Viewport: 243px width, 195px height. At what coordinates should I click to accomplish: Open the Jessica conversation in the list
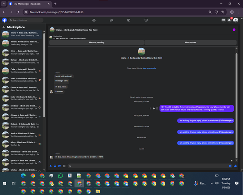21,135
